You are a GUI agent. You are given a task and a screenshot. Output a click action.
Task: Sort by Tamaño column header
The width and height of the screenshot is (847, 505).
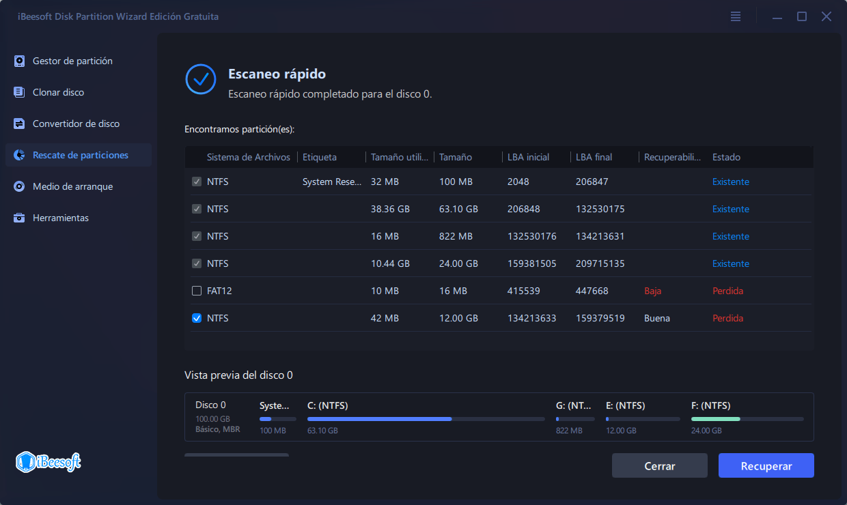[456, 158]
